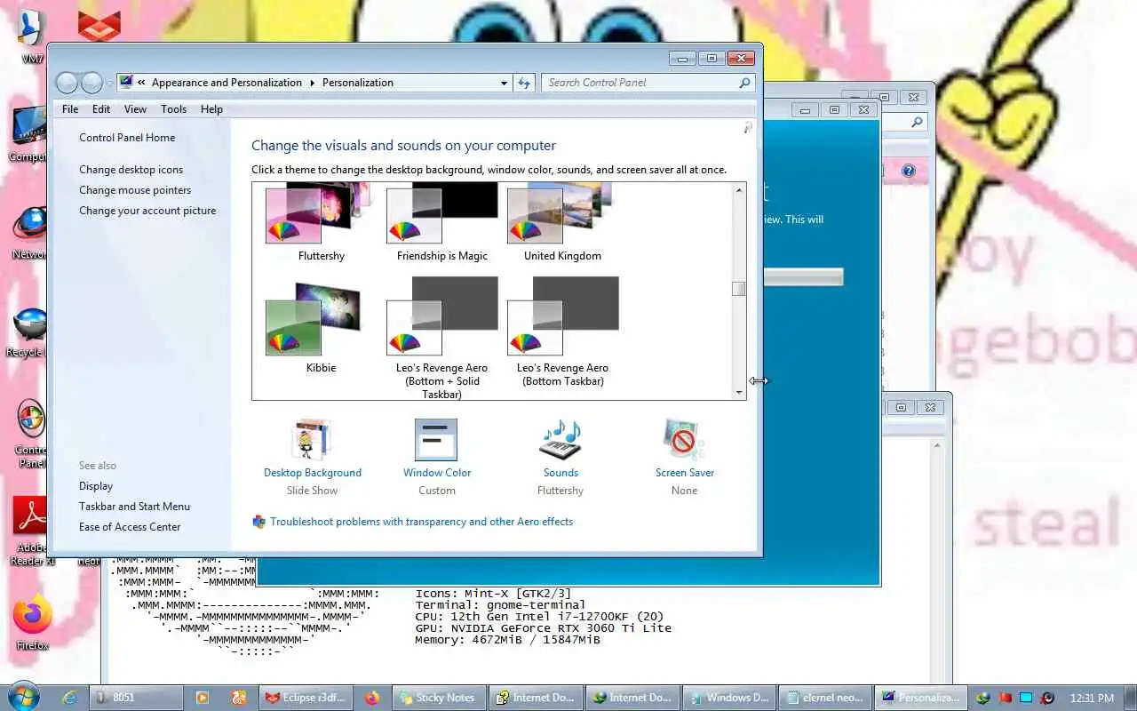Open the Help menu
This screenshot has width=1137, height=711.
(x=211, y=109)
